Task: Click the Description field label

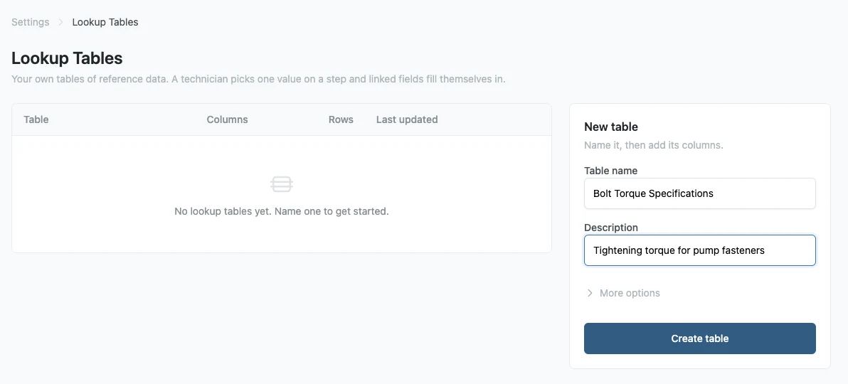Action: pos(611,228)
